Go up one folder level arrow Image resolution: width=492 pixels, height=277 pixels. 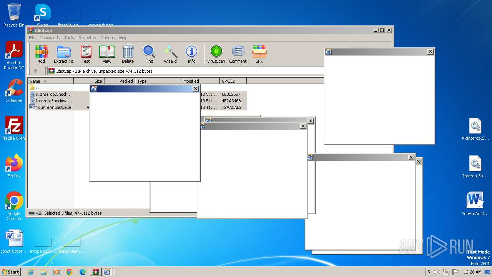pyautogui.click(x=35, y=71)
